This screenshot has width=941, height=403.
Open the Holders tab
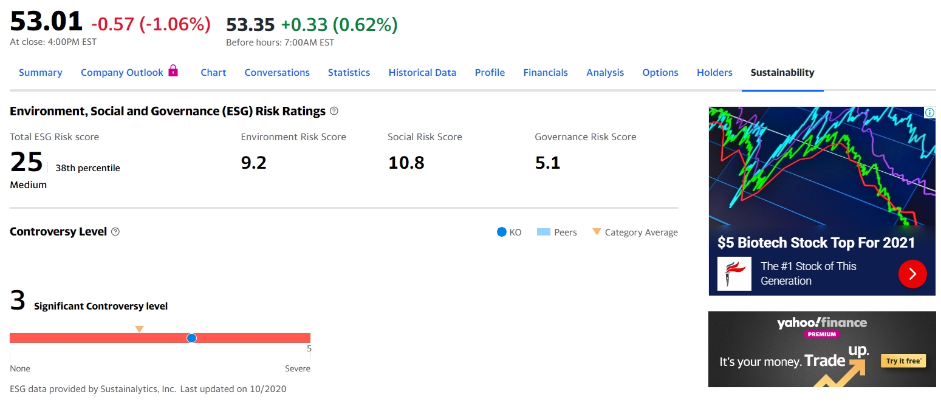pos(714,72)
